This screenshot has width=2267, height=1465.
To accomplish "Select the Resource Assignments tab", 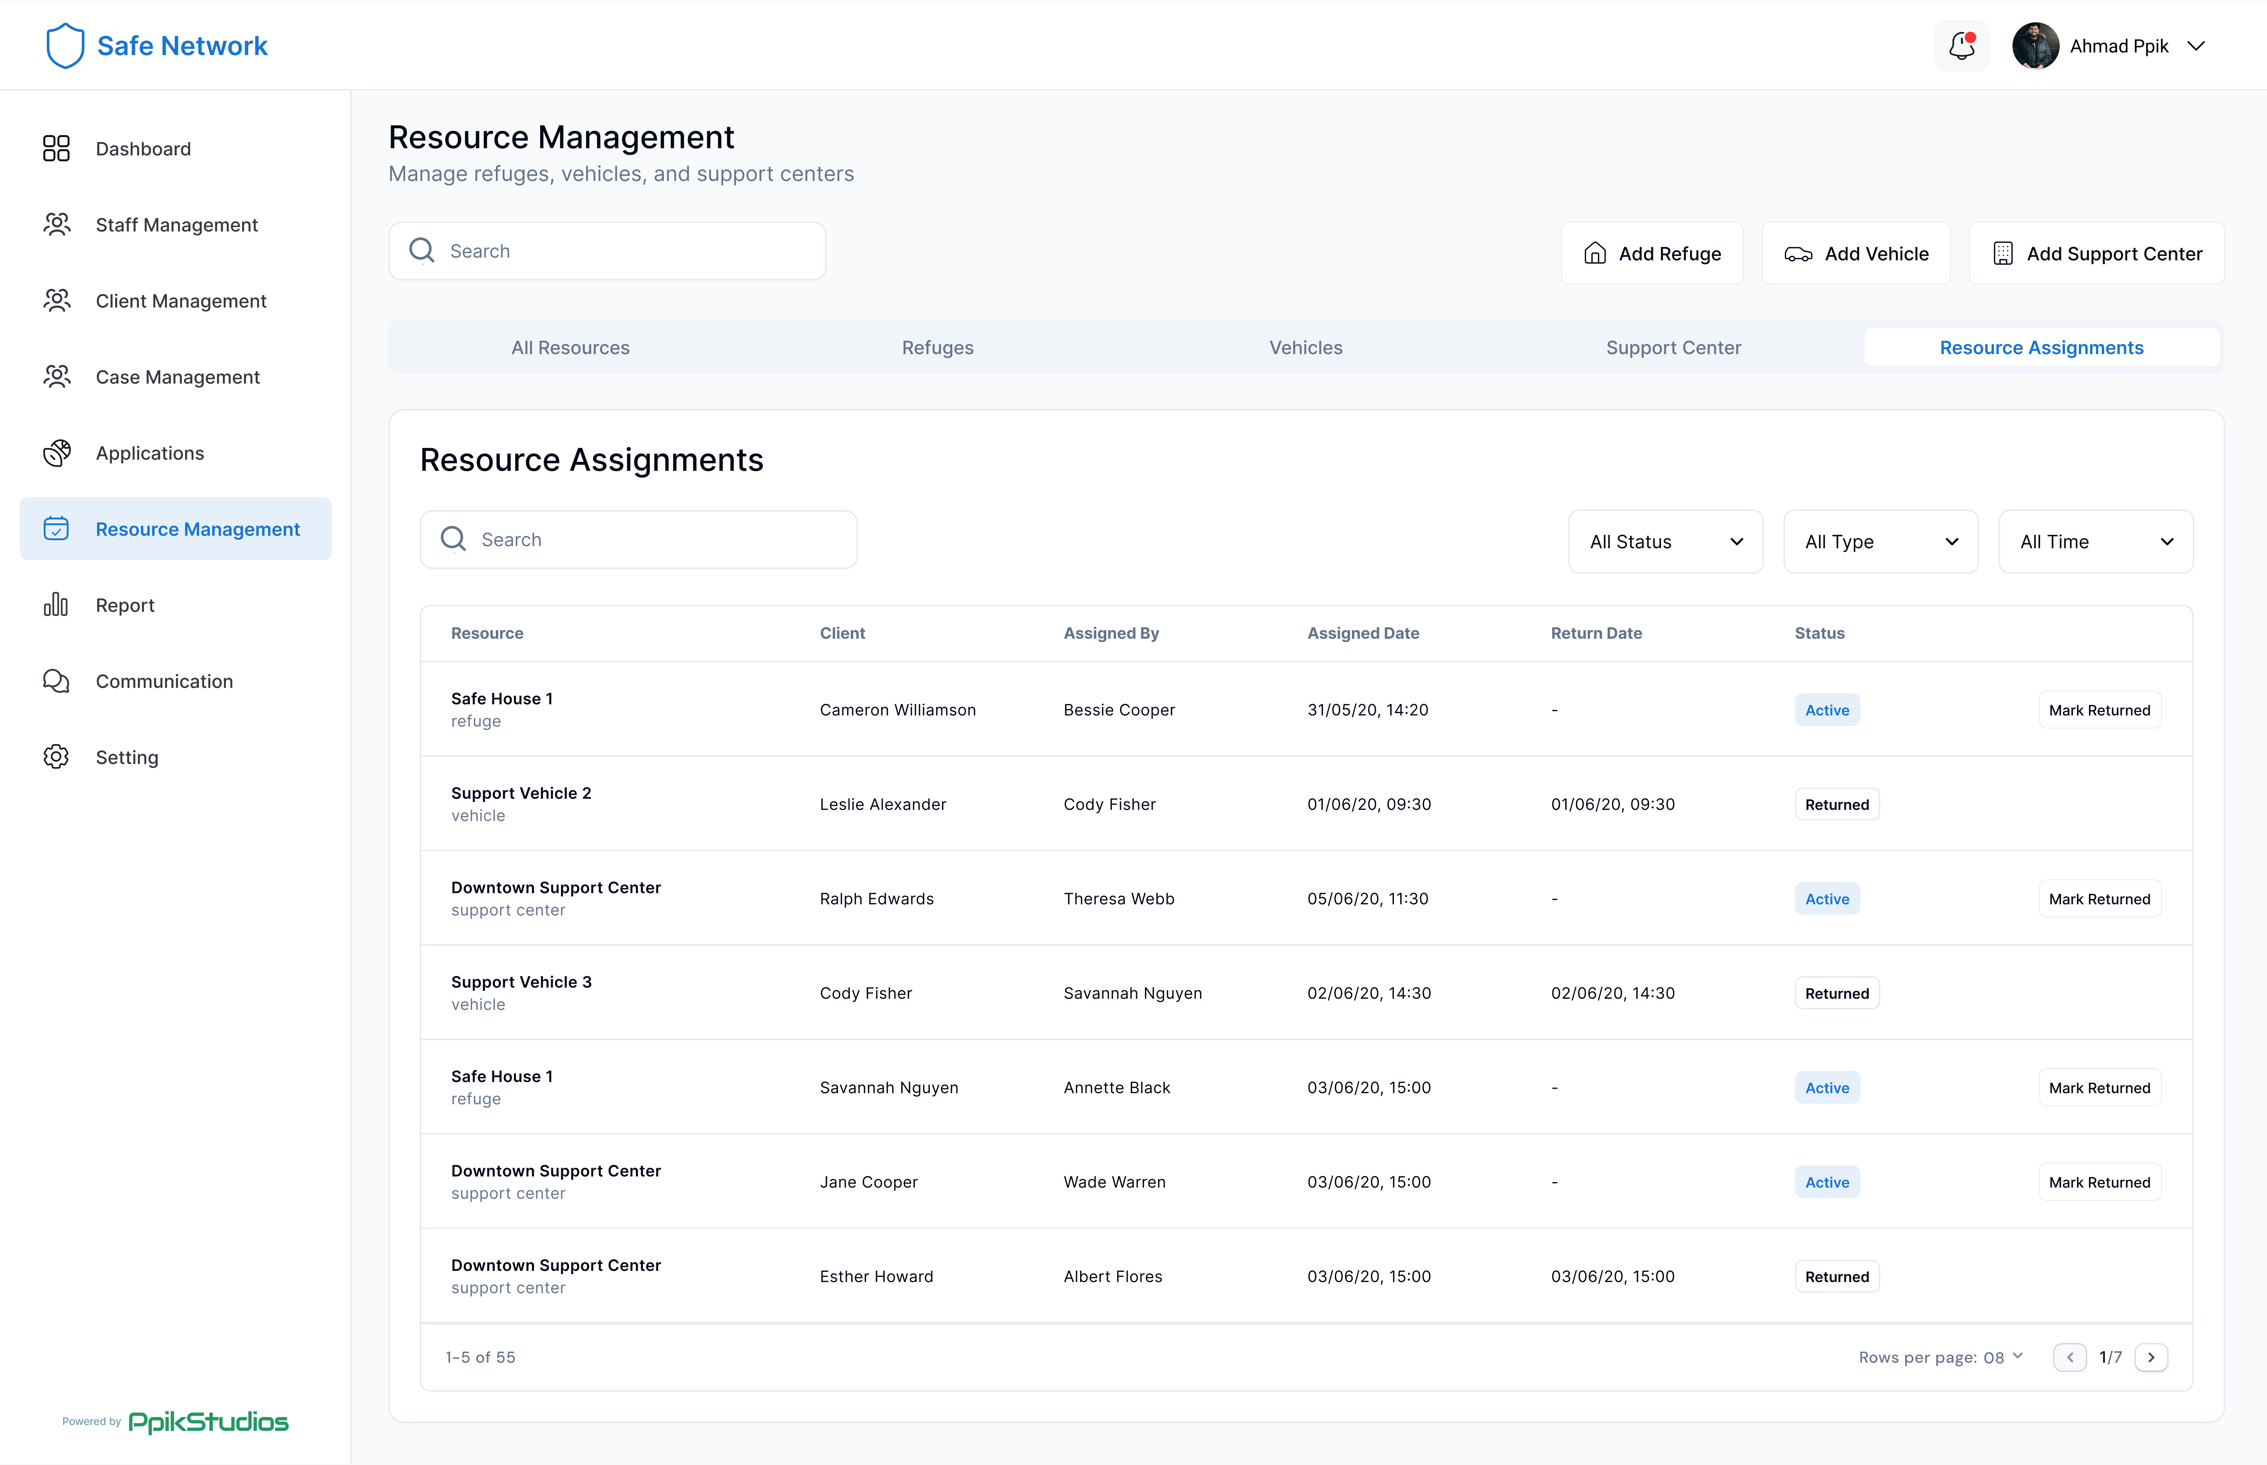I will tap(2042, 347).
